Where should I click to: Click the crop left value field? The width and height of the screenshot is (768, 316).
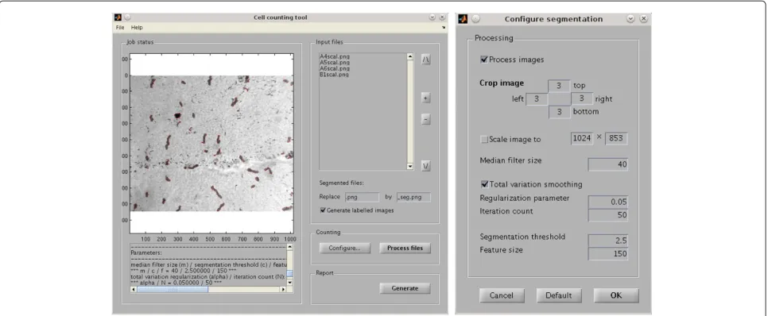537,98
